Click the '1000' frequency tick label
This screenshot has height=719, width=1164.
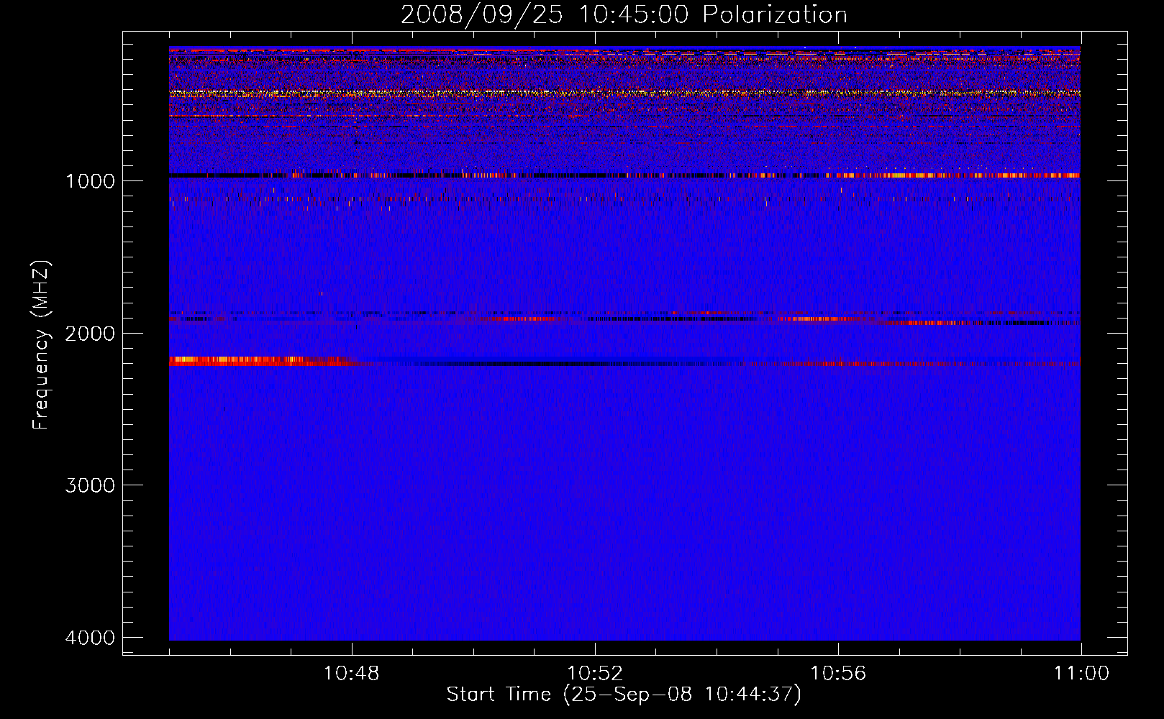point(90,181)
